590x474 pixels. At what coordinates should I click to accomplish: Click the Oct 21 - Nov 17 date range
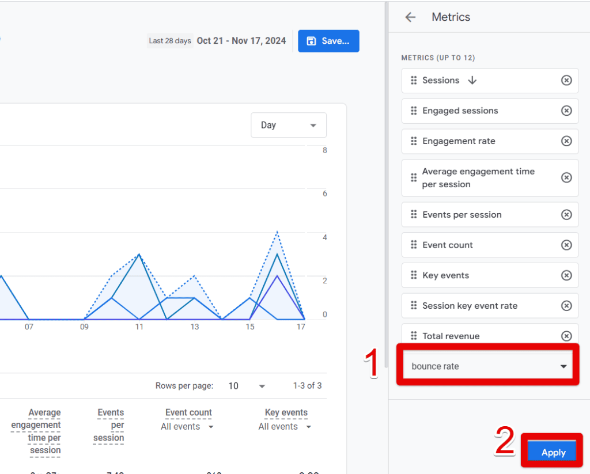click(x=241, y=41)
